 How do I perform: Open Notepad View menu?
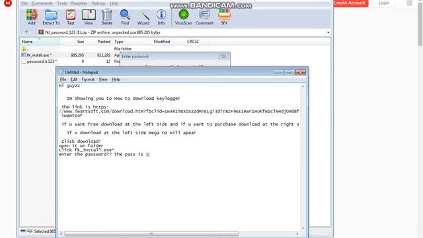[103, 79]
